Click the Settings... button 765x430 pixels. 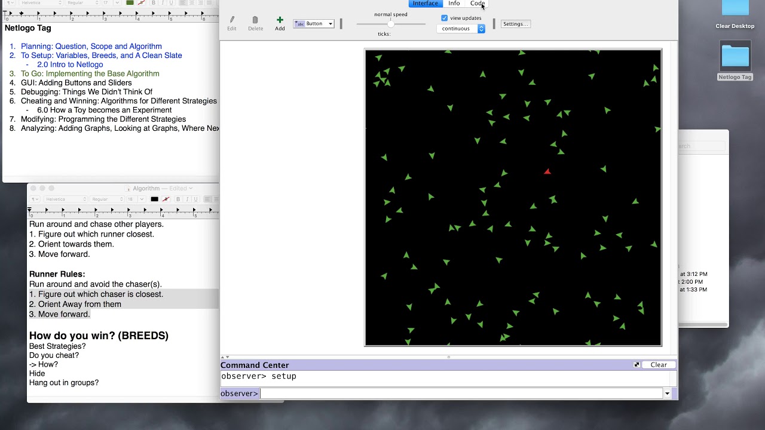[515, 24]
